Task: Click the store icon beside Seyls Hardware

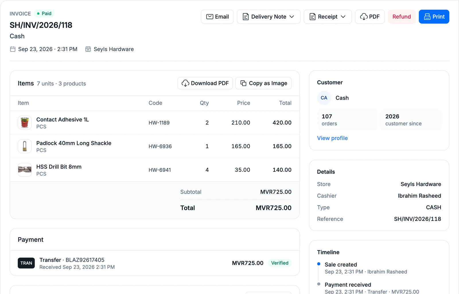Action: click(x=88, y=49)
